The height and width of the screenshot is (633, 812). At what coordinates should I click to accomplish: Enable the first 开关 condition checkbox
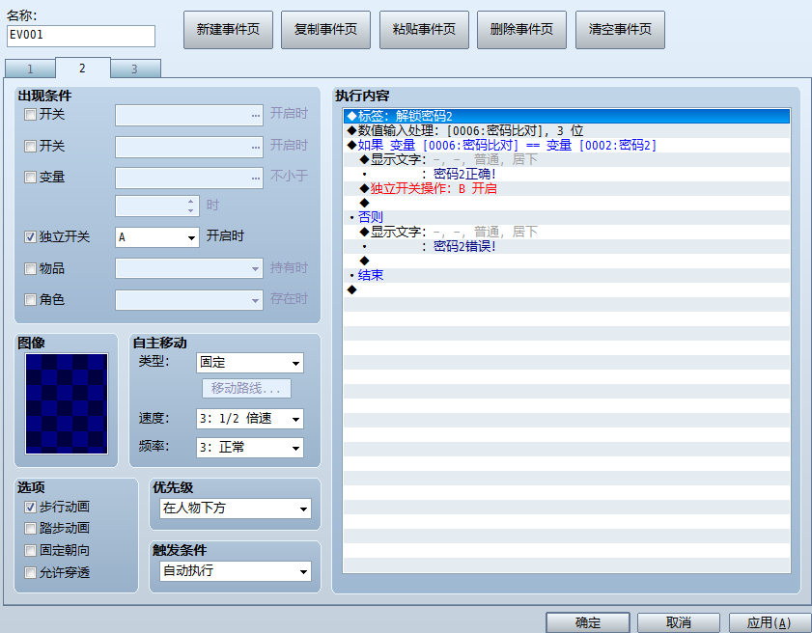tap(30, 115)
